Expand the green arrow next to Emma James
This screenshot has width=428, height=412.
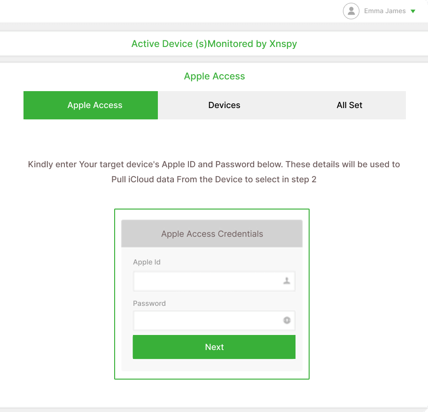click(413, 11)
